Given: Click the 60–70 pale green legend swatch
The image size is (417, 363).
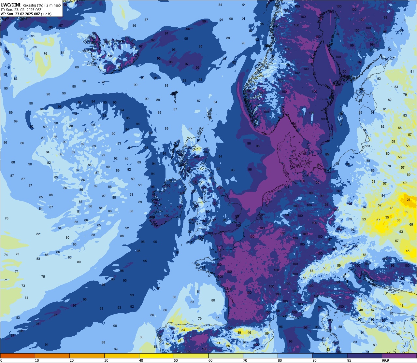Looking at the screenshot, I should point(226,356).
